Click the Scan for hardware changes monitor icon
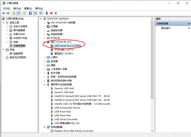Screen dimensions: 191x137 coord(41,13)
